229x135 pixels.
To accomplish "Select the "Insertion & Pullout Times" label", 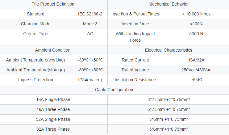I will (x=135, y=14).
